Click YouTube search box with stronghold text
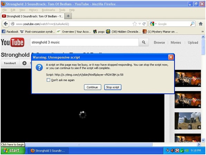The height and width of the screenshot is (155, 206). (84, 42)
